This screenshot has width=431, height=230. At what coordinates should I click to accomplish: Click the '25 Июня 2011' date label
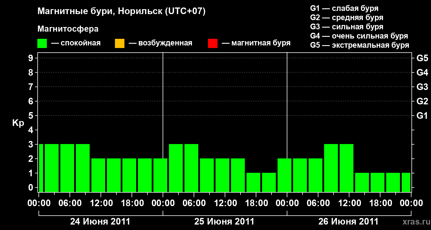224,222
